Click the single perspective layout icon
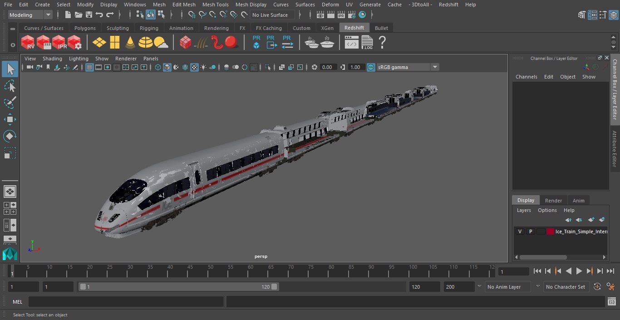 tap(10, 192)
